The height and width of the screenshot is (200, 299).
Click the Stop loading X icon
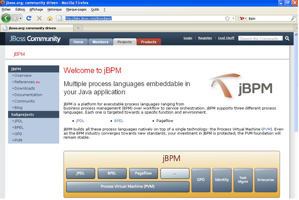click(x=39, y=18)
